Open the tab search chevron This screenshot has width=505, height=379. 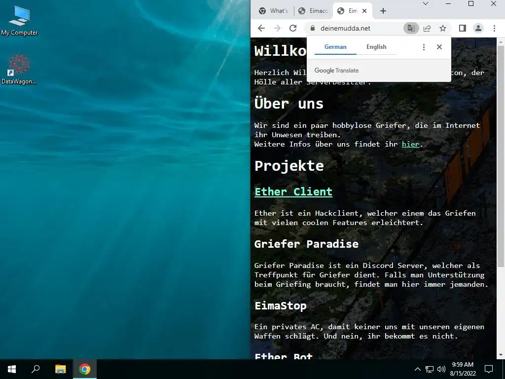[x=426, y=3]
